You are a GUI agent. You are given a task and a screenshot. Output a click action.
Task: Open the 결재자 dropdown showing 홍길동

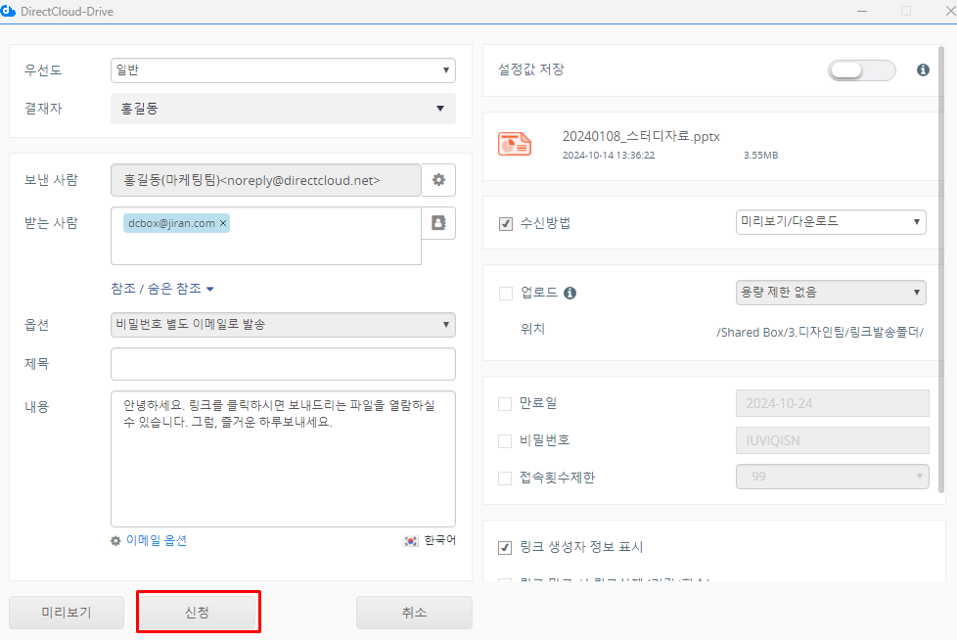[283, 109]
